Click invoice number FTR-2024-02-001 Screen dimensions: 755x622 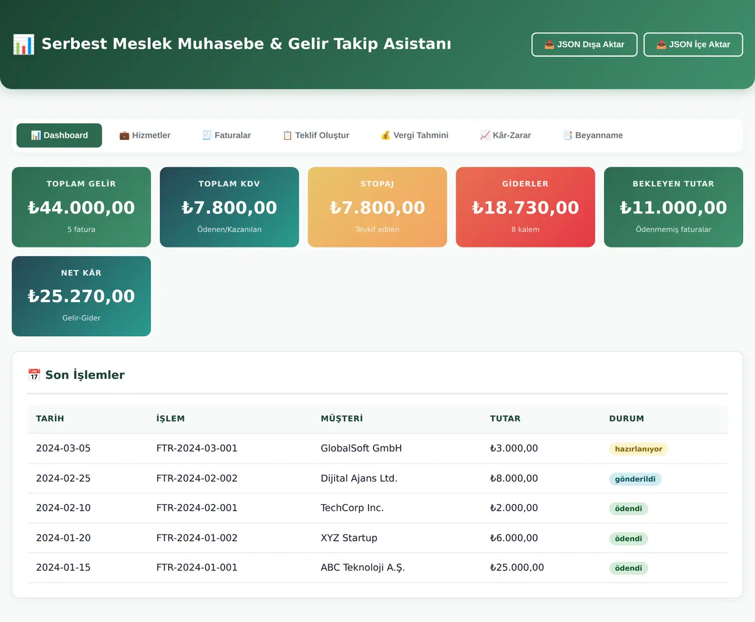click(x=197, y=508)
